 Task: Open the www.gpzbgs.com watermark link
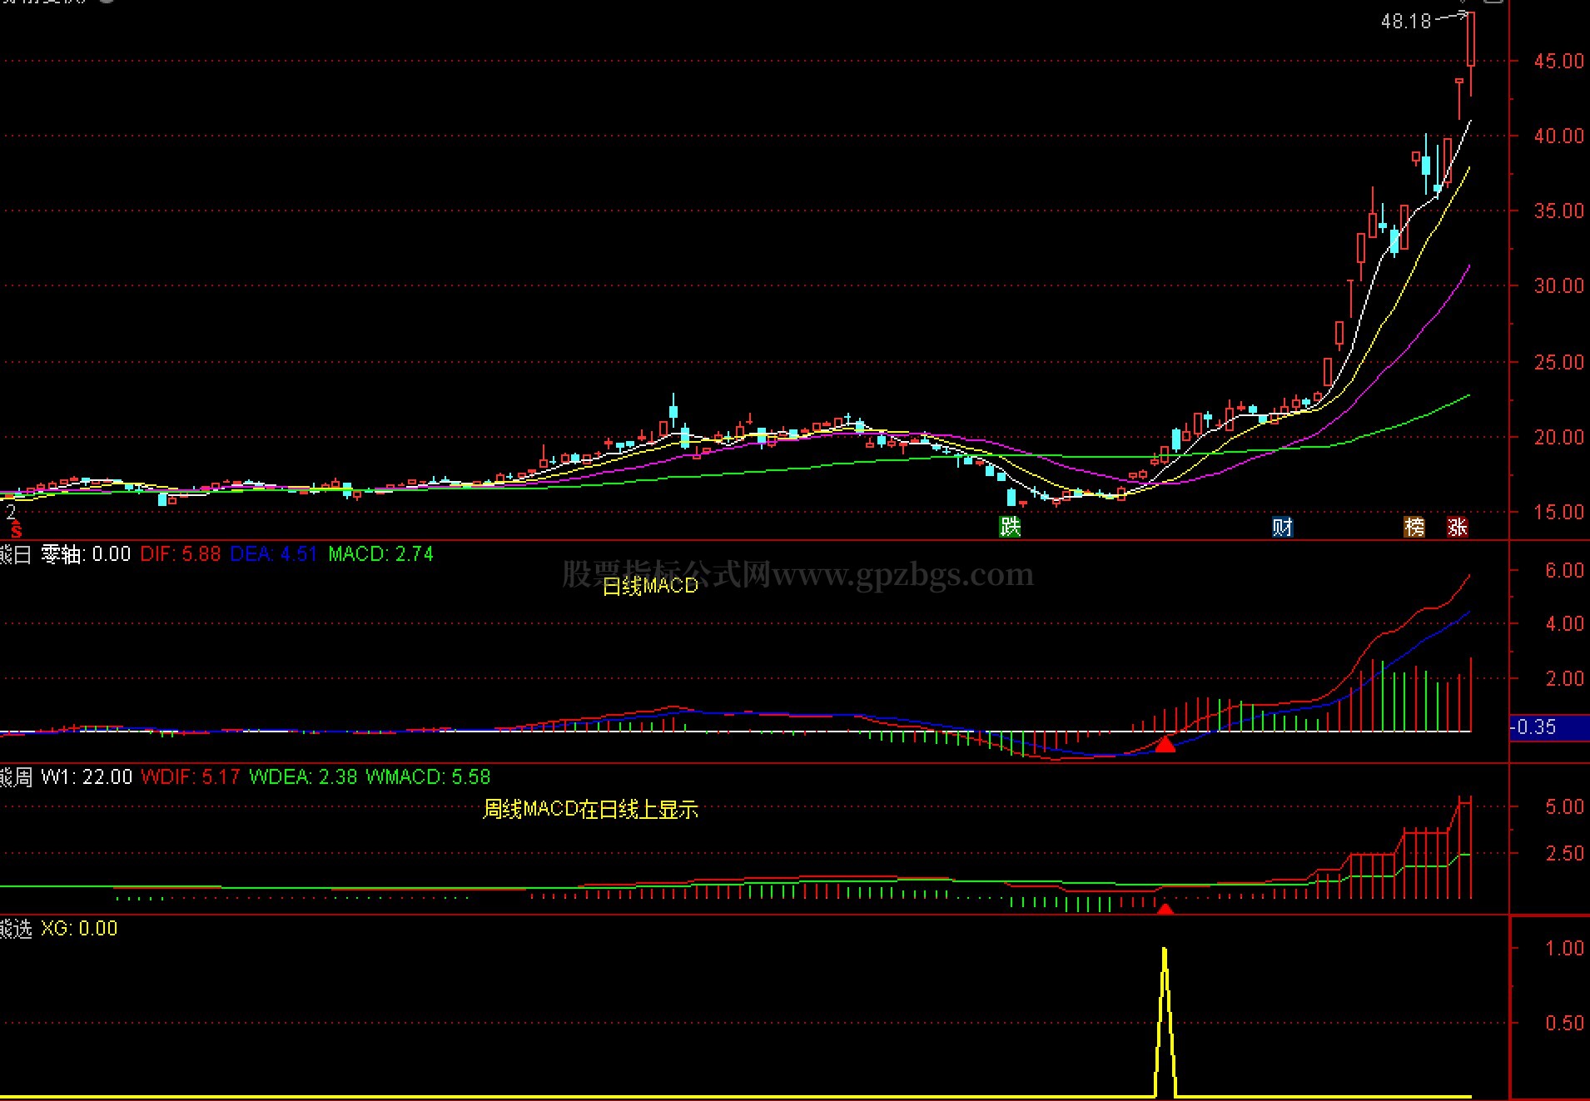[902, 574]
